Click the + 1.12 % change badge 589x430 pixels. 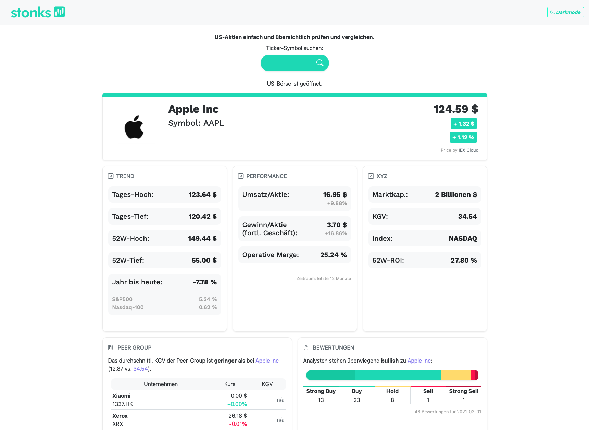point(463,137)
